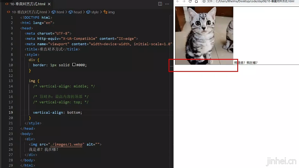The width and height of the screenshot is (299, 168).
Task: Select the file name breadcrumb item
Action: [x=29, y=12]
